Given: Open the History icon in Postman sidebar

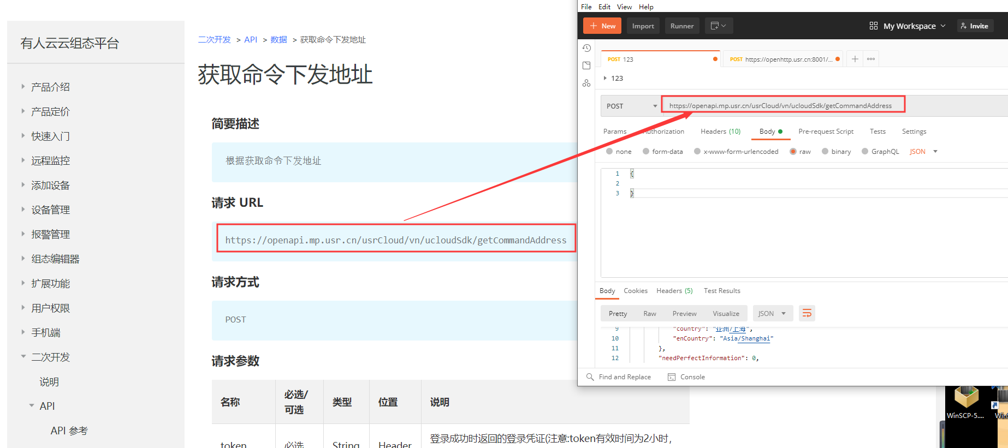Looking at the screenshot, I should pos(586,48).
